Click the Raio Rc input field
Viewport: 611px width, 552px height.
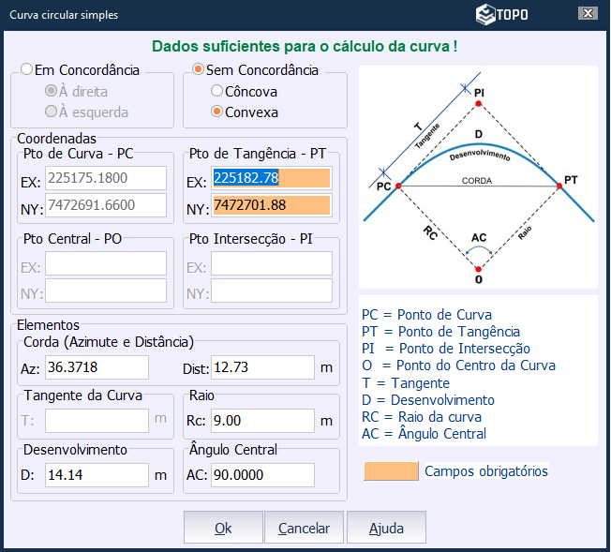262,421
